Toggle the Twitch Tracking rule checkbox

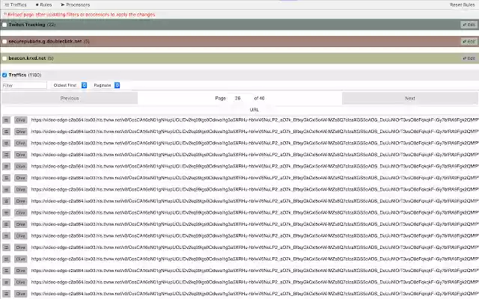[4, 25]
